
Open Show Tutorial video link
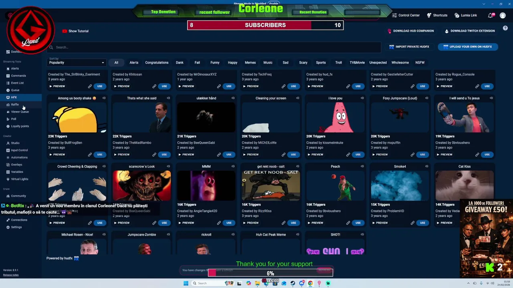tap(75, 31)
